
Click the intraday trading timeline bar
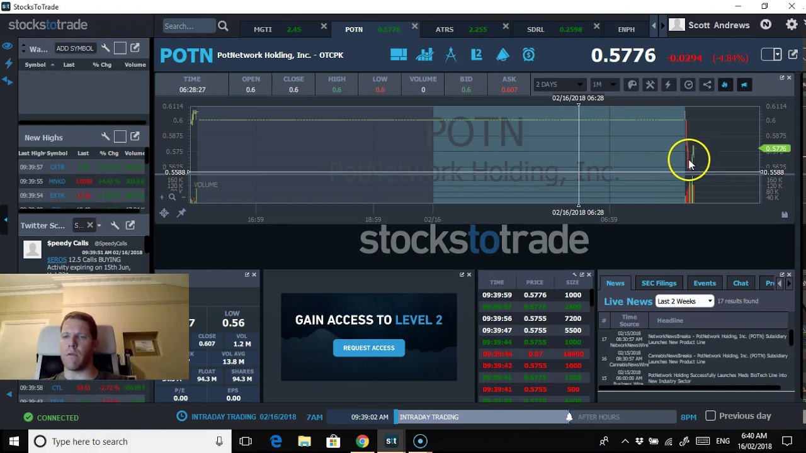pyautogui.click(x=482, y=417)
